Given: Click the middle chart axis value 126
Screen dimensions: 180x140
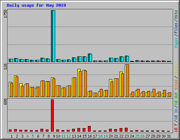Looking at the screenshot, I should point(5,67).
